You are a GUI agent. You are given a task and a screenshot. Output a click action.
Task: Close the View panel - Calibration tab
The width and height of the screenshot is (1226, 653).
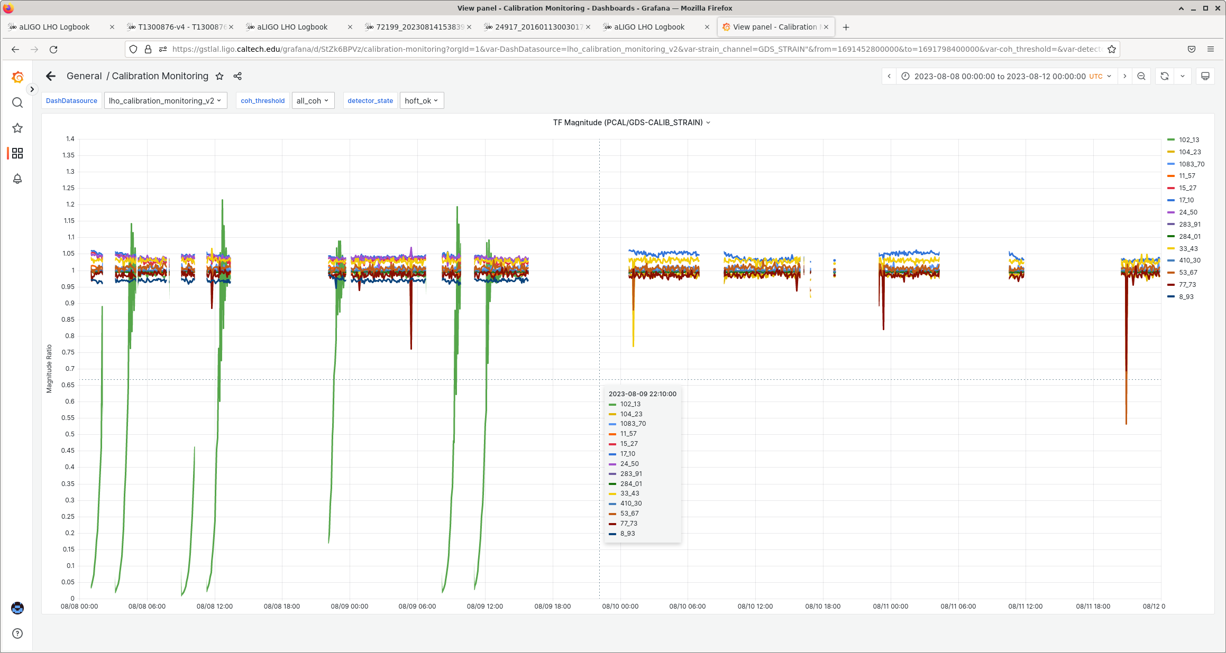tap(826, 27)
